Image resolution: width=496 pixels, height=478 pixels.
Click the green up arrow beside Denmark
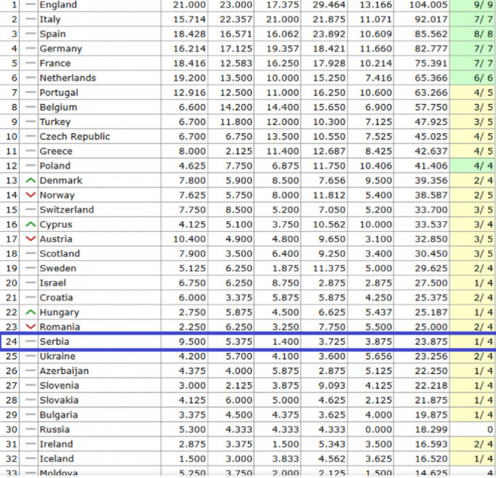tap(31, 180)
